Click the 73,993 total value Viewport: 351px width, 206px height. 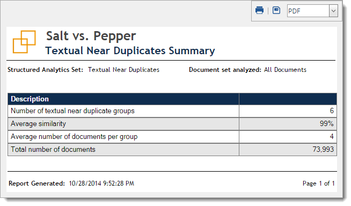tap(323, 150)
